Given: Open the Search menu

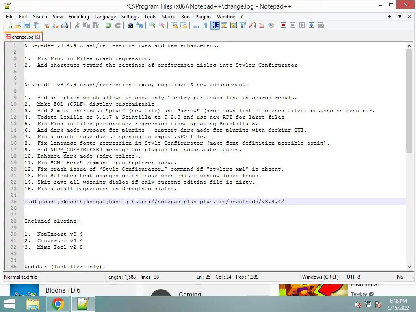Looking at the screenshot, I should (40, 16).
